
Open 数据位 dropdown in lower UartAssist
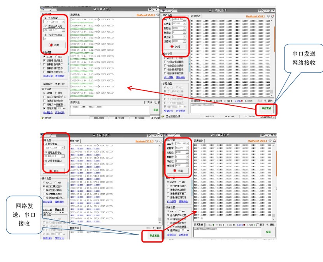click(187, 157)
